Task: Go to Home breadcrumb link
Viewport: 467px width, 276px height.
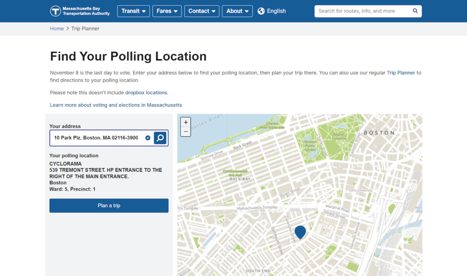Action: (x=57, y=29)
